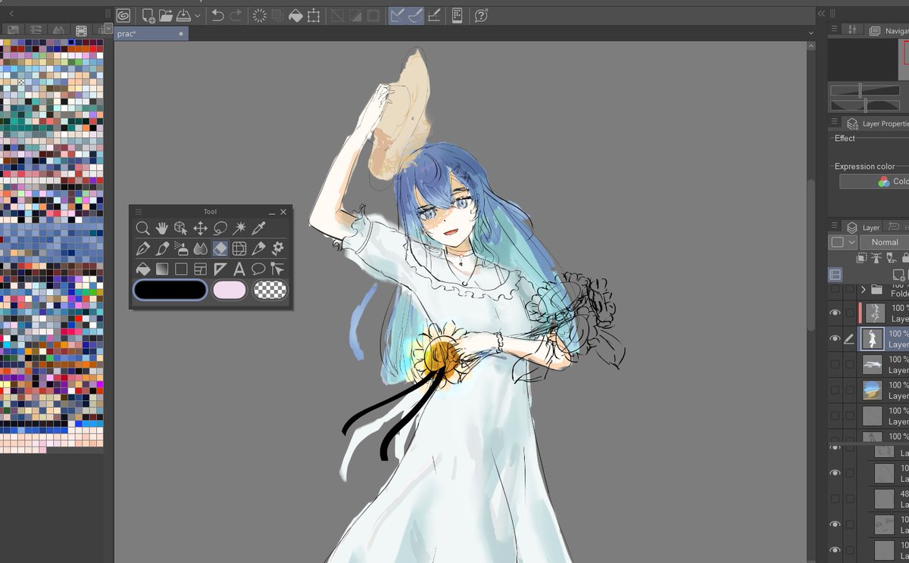
Task: Select the Pencil tool
Action: pyautogui.click(x=259, y=248)
